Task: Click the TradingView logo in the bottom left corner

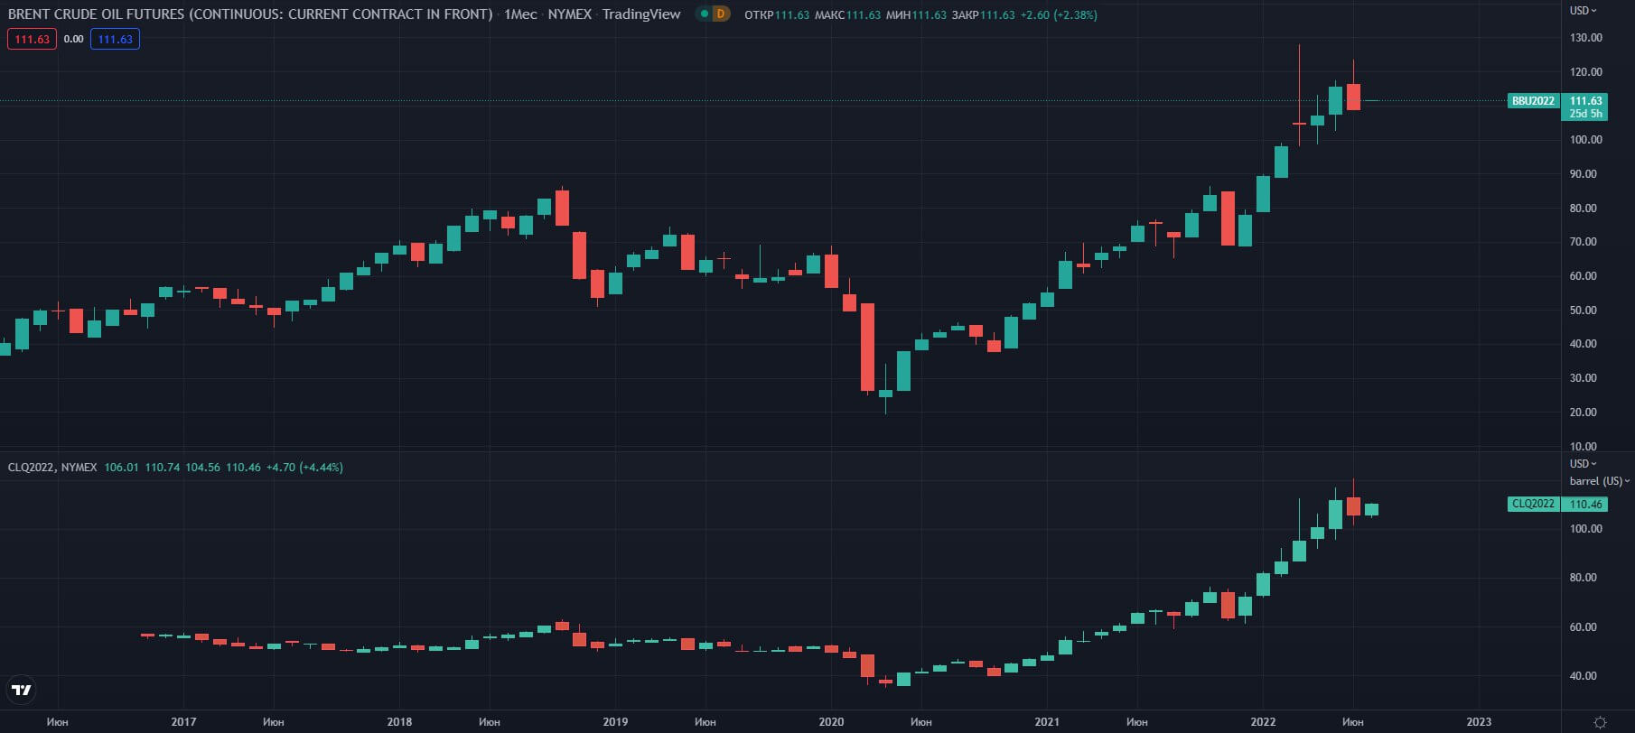Action: click(x=22, y=691)
